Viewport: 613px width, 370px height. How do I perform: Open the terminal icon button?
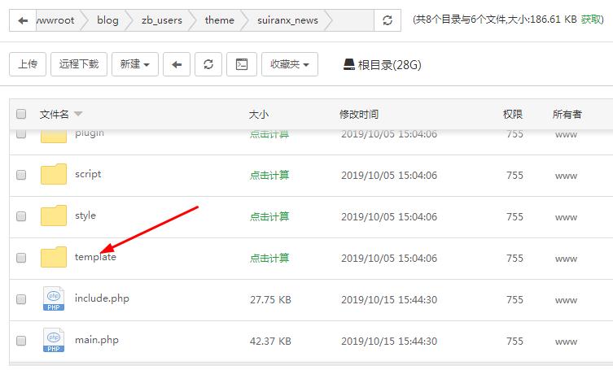[242, 64]
